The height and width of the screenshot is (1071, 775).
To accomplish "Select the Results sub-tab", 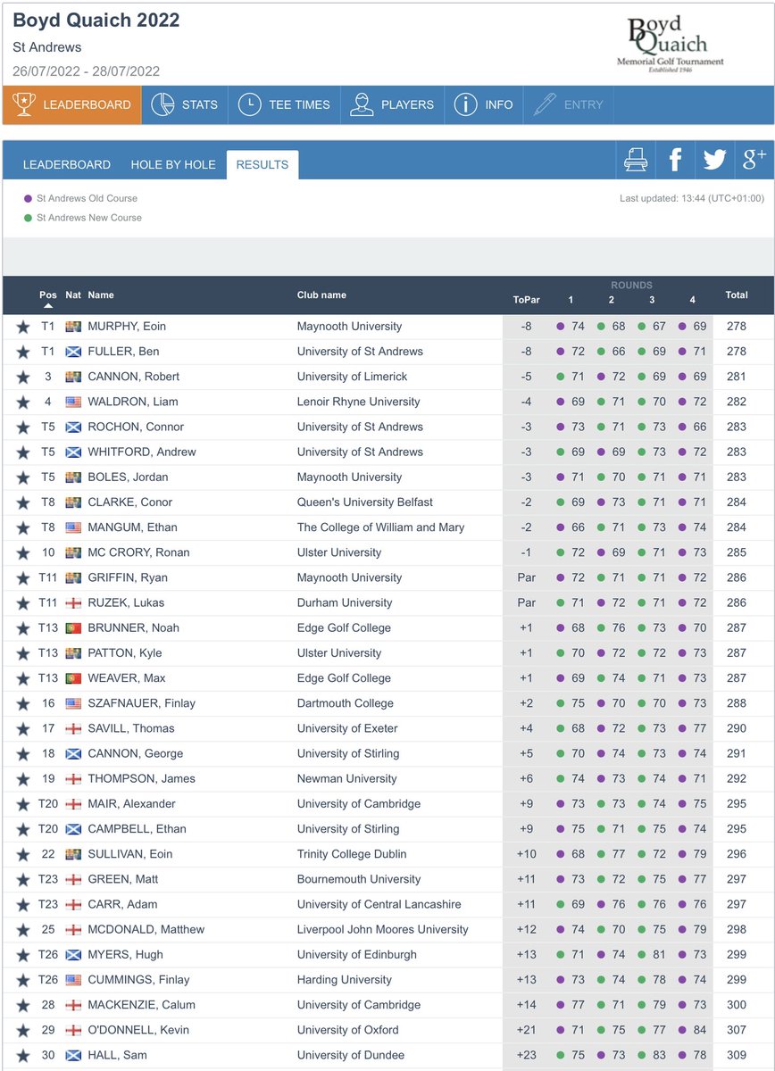I will [x=262, y=165].
